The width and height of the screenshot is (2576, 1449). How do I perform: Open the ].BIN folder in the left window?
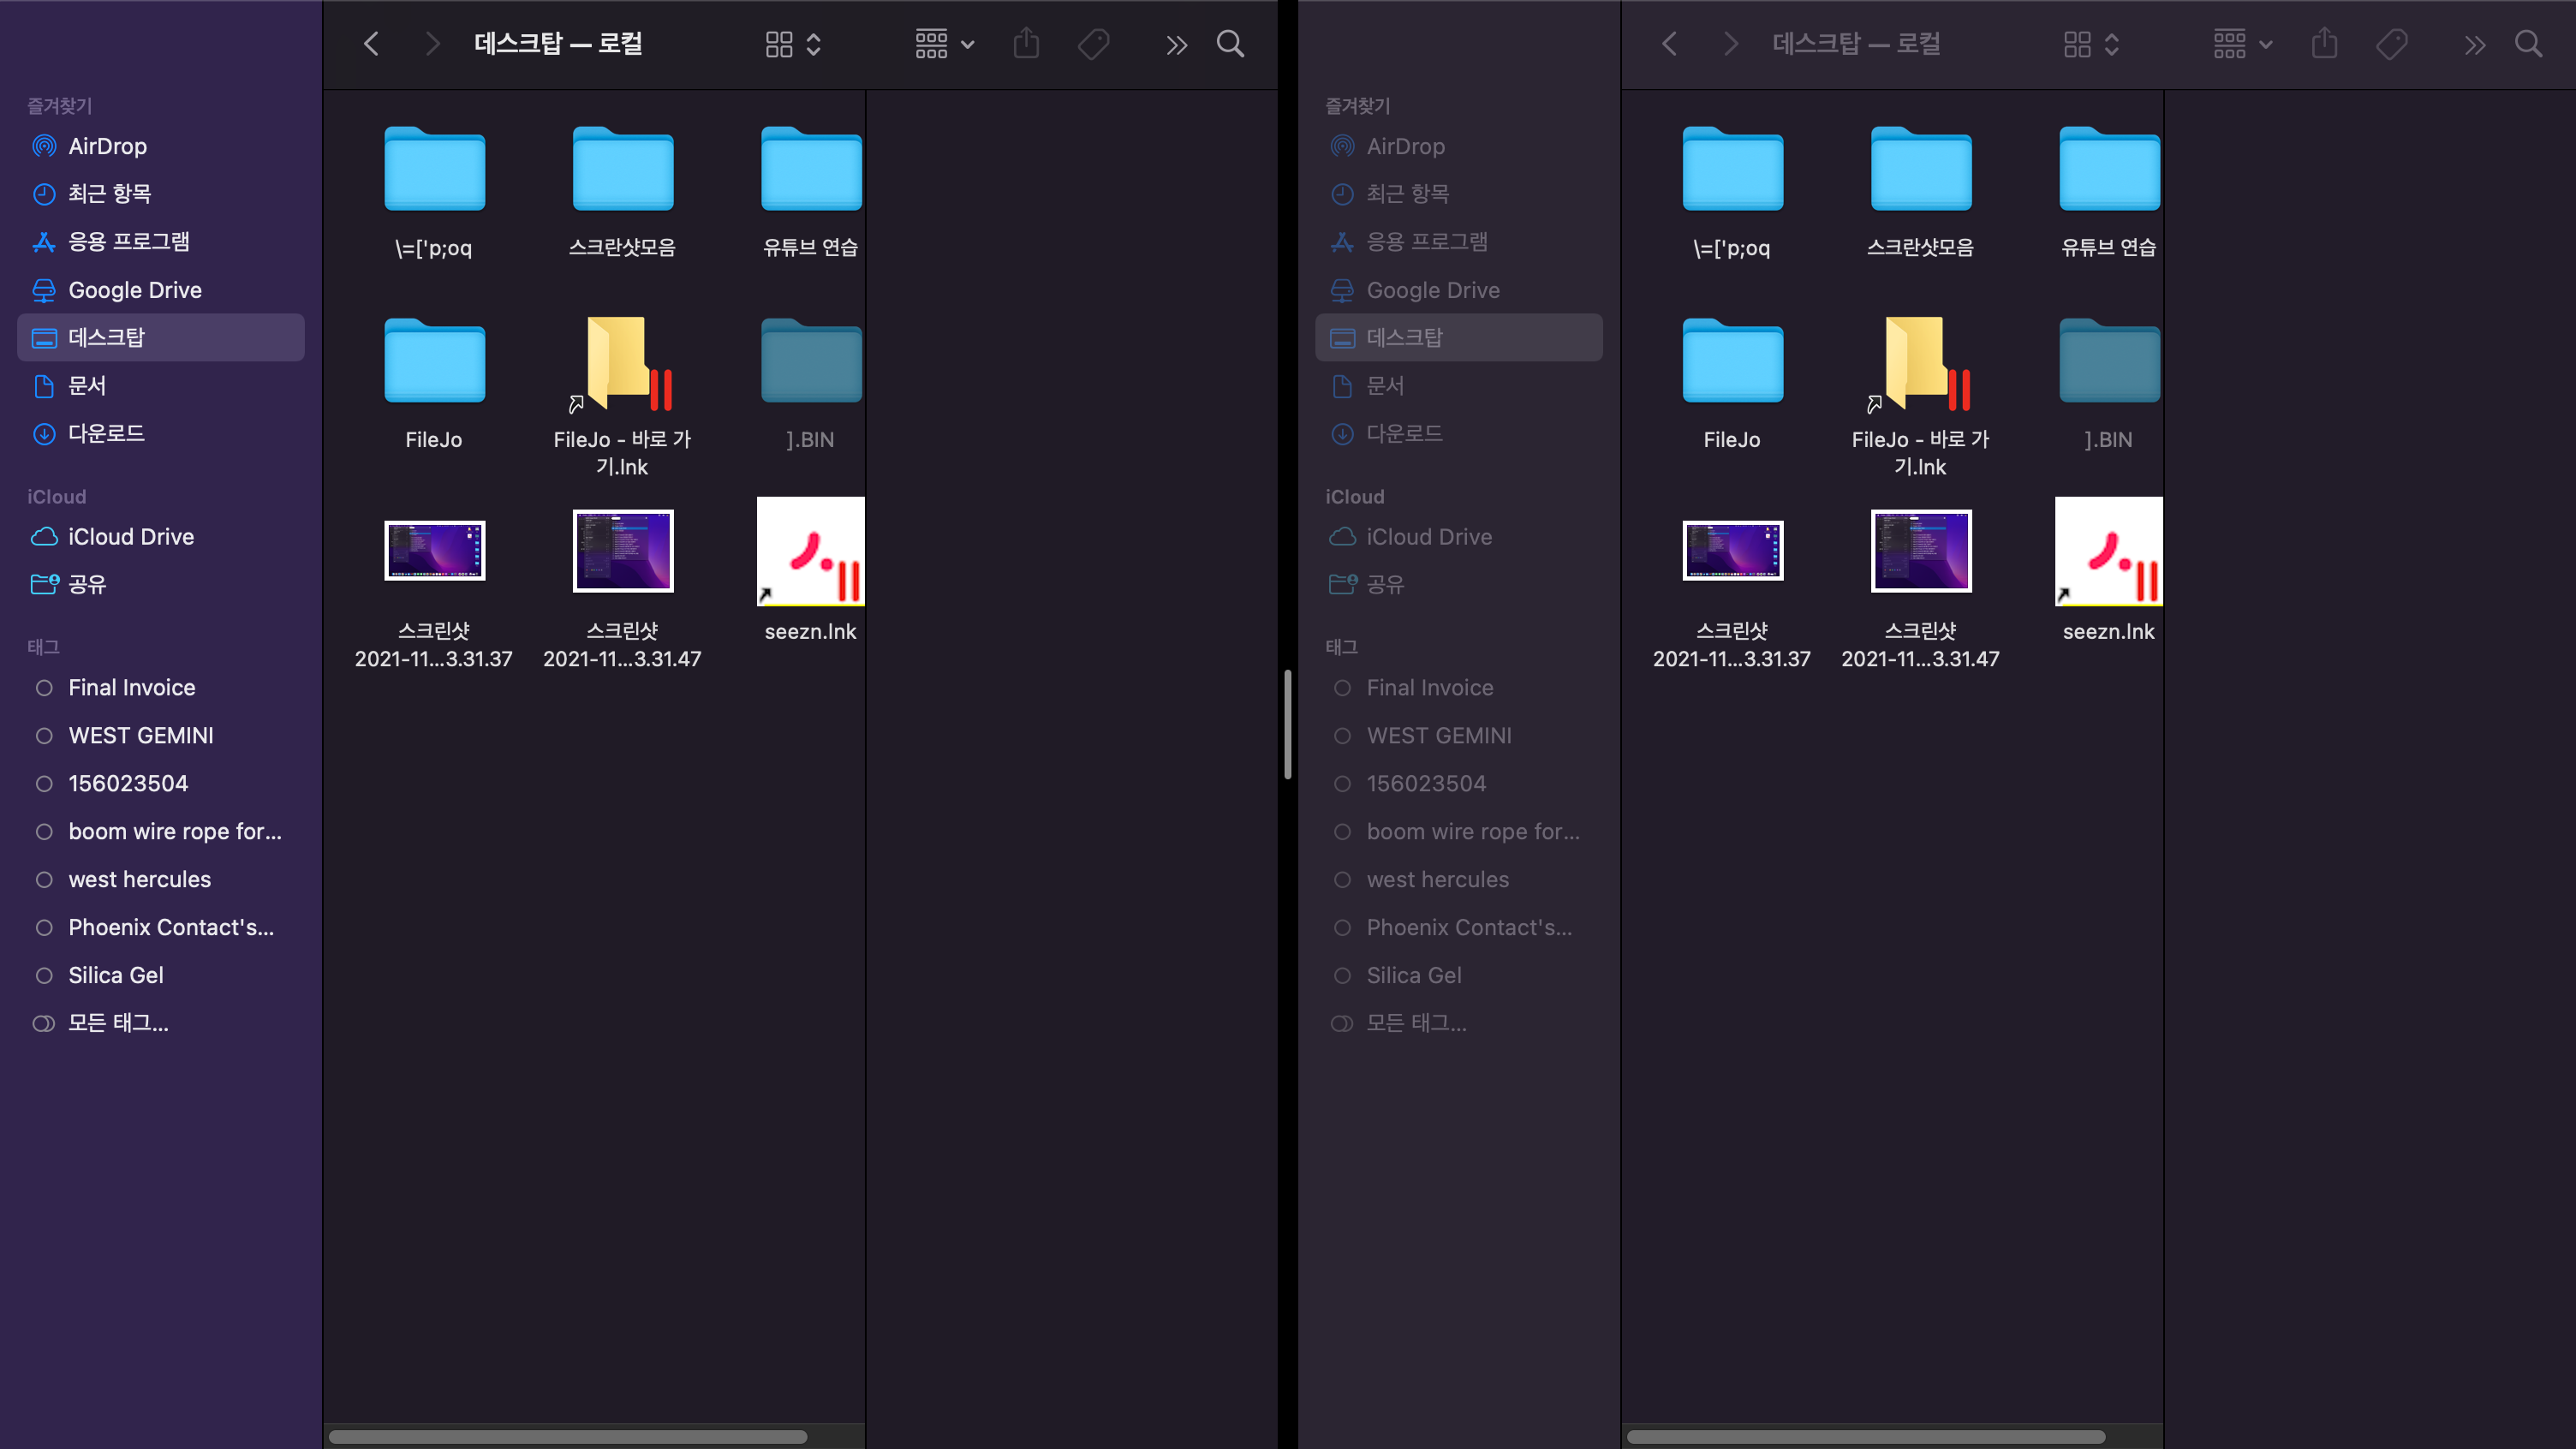point(810,362)
